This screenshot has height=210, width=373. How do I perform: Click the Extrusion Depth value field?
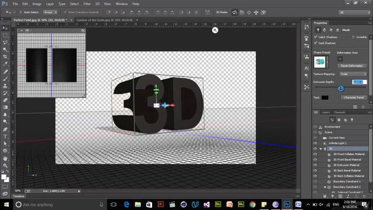pos(359,82)
